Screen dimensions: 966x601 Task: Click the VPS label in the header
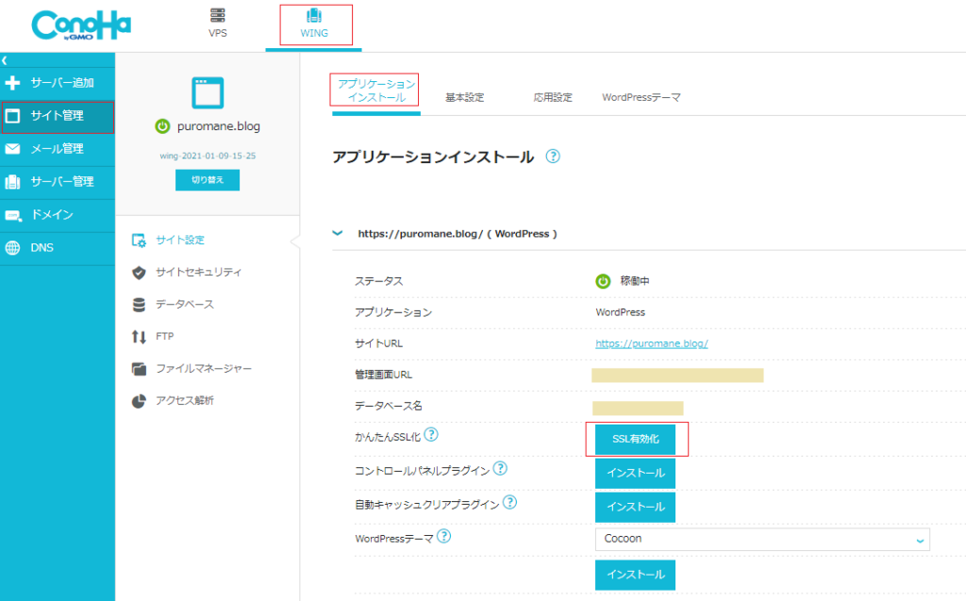(218, 33)
